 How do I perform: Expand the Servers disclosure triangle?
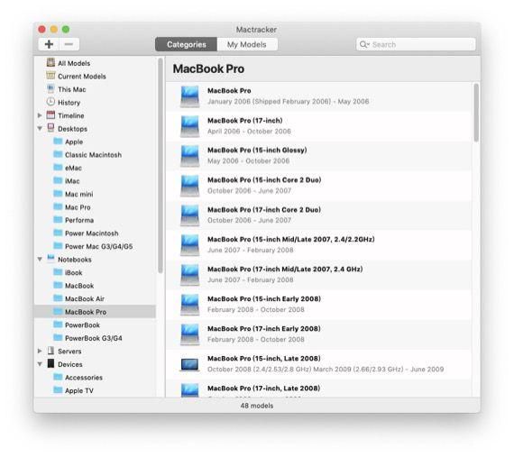[40, 351]
